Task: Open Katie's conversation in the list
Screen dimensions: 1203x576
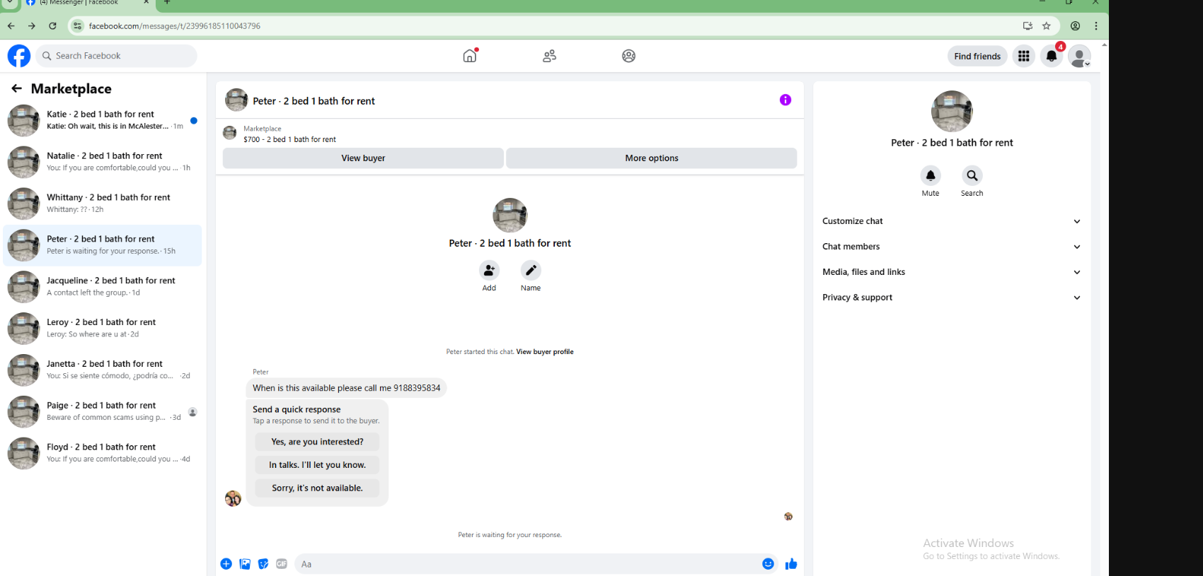Action: [x=103, y=120]
